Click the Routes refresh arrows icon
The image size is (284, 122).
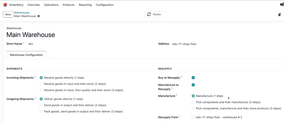[x=149, y=14]
